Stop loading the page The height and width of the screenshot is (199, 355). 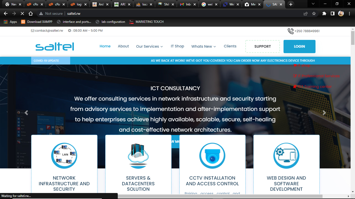point(22,13)
